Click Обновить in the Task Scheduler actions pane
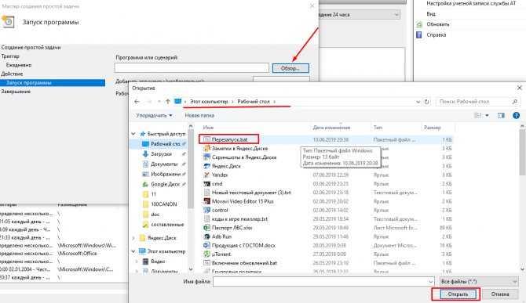Screen dimensions: 526x303 pyautogui.click(x=437, y=24)
